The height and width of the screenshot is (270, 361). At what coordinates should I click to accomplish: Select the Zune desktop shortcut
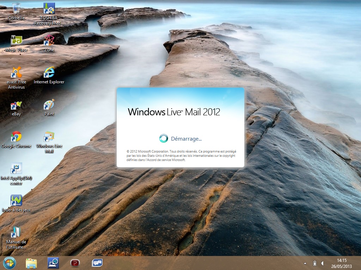tap(49, 43)
